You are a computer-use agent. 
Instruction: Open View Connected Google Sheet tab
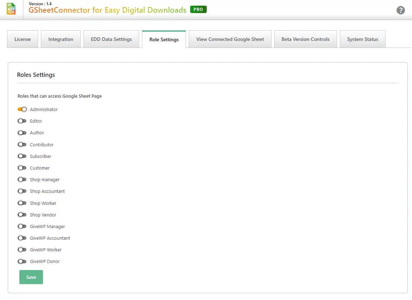tap(230, 39)
